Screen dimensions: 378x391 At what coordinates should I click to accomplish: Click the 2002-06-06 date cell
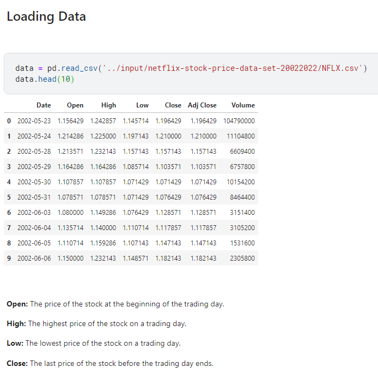click(x=34, y=258)
